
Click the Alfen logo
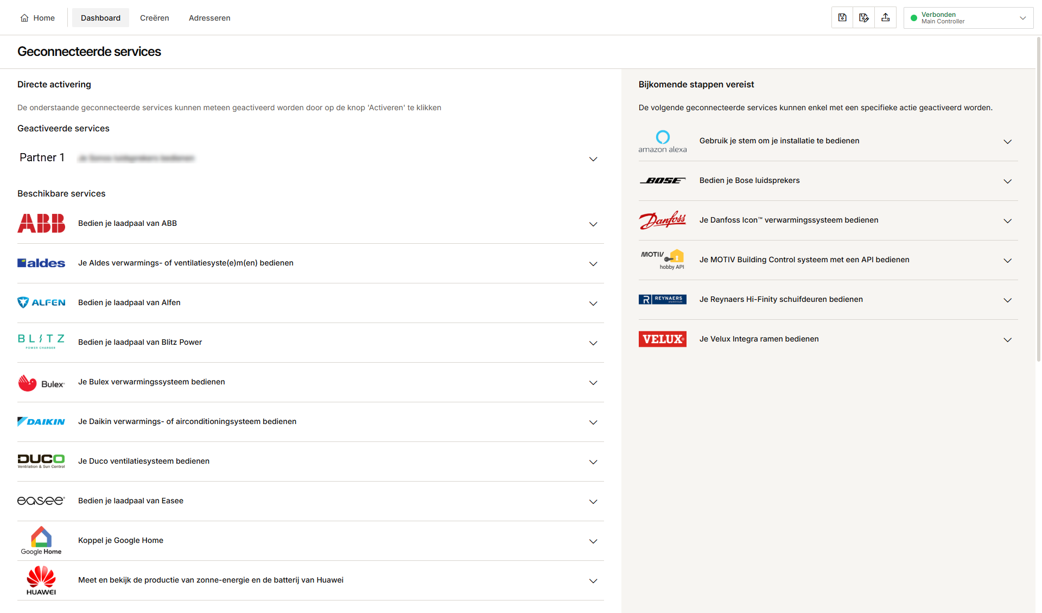[41, 302]
